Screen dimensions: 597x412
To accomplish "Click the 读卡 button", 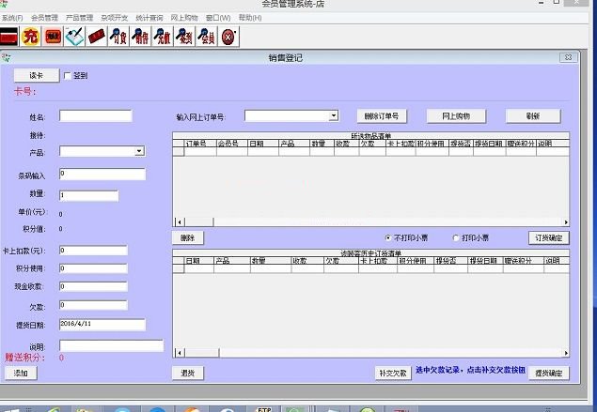I will click(x=36, y=75).
